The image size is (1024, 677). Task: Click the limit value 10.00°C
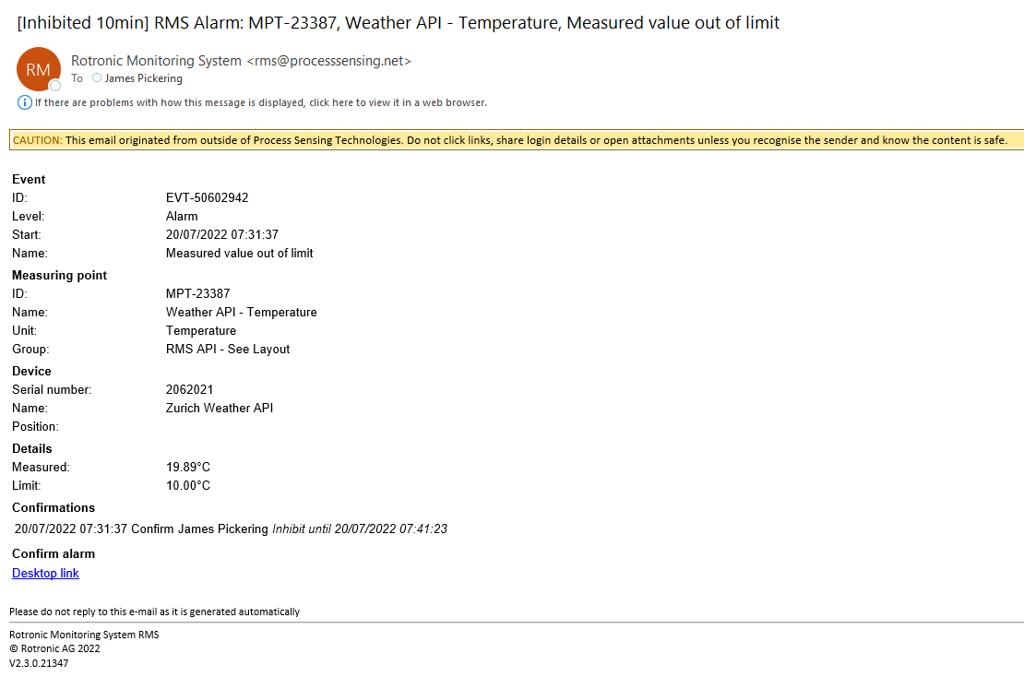tap(187, 485)
